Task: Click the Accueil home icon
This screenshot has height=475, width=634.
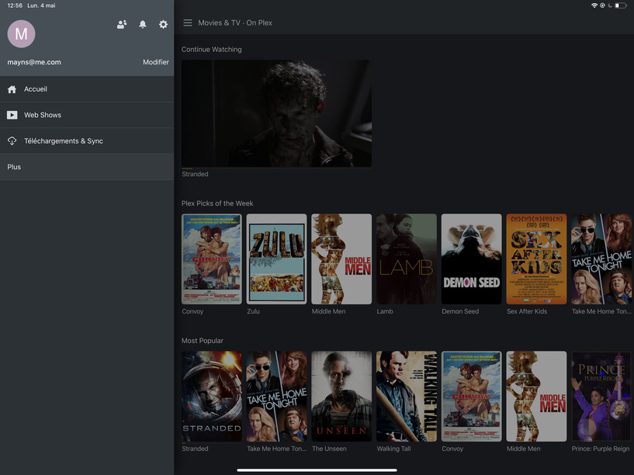Action: pyautogui.click(x=12, y=89)
